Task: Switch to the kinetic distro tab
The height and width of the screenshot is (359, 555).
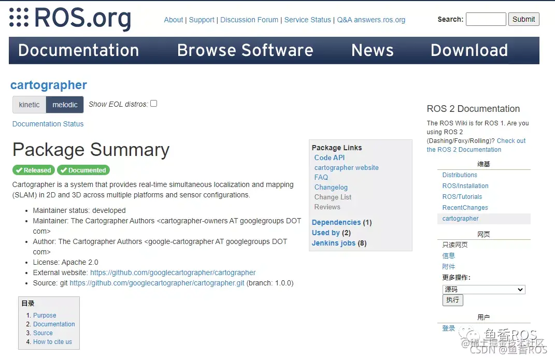Action: click(30, 105)
